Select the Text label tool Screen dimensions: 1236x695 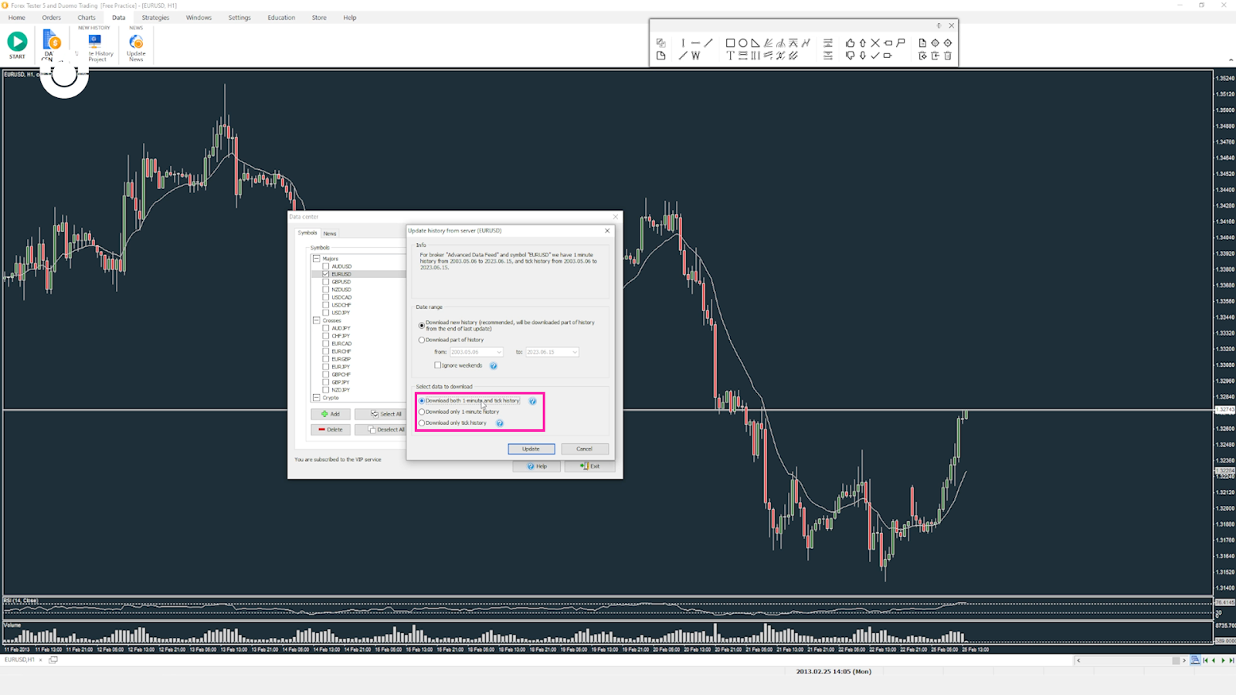point(729,56)
